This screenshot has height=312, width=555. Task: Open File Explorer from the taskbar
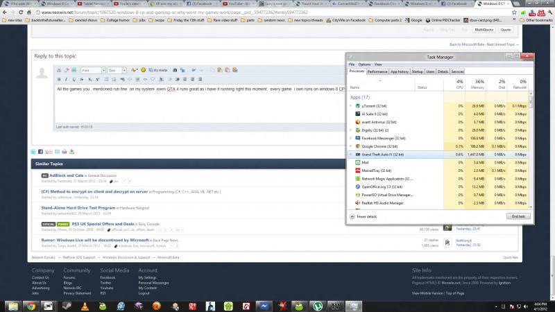point(12,306)
